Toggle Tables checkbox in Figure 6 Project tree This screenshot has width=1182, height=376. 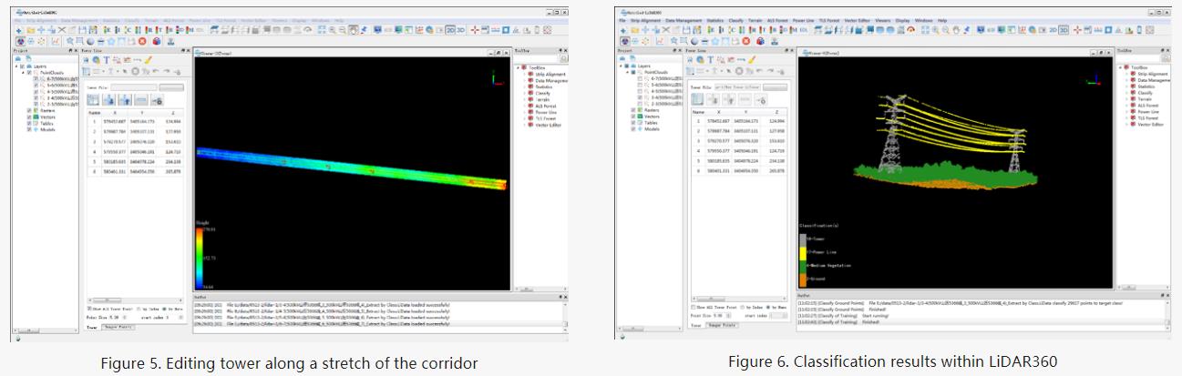[633, 123]
